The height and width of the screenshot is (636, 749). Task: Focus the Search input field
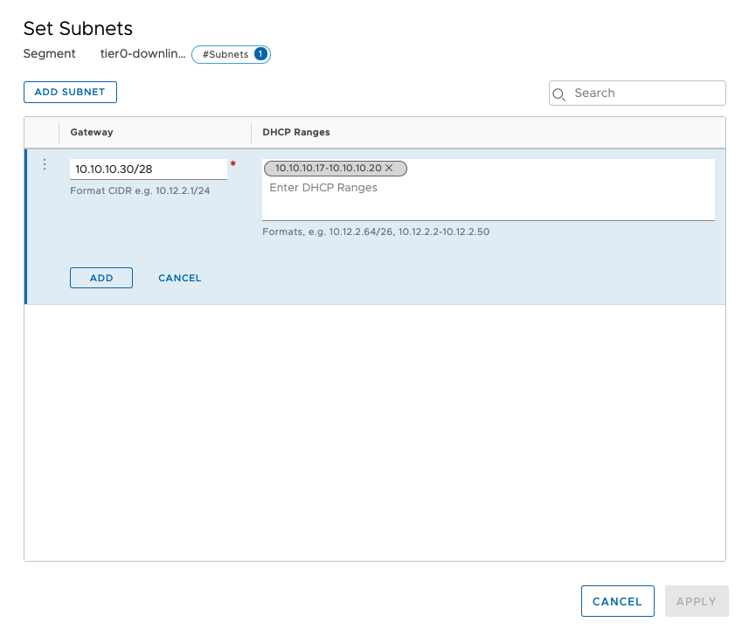pos(647,93)
